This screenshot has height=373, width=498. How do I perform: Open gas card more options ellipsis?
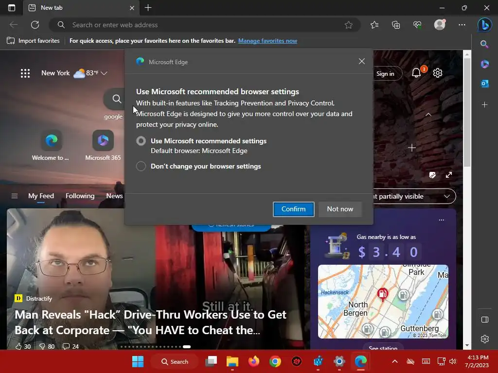coord(442,220)
